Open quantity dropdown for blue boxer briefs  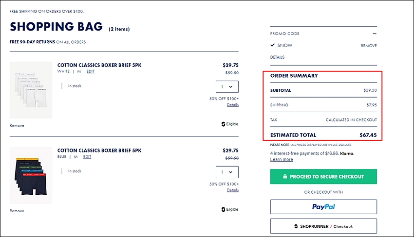227,172
